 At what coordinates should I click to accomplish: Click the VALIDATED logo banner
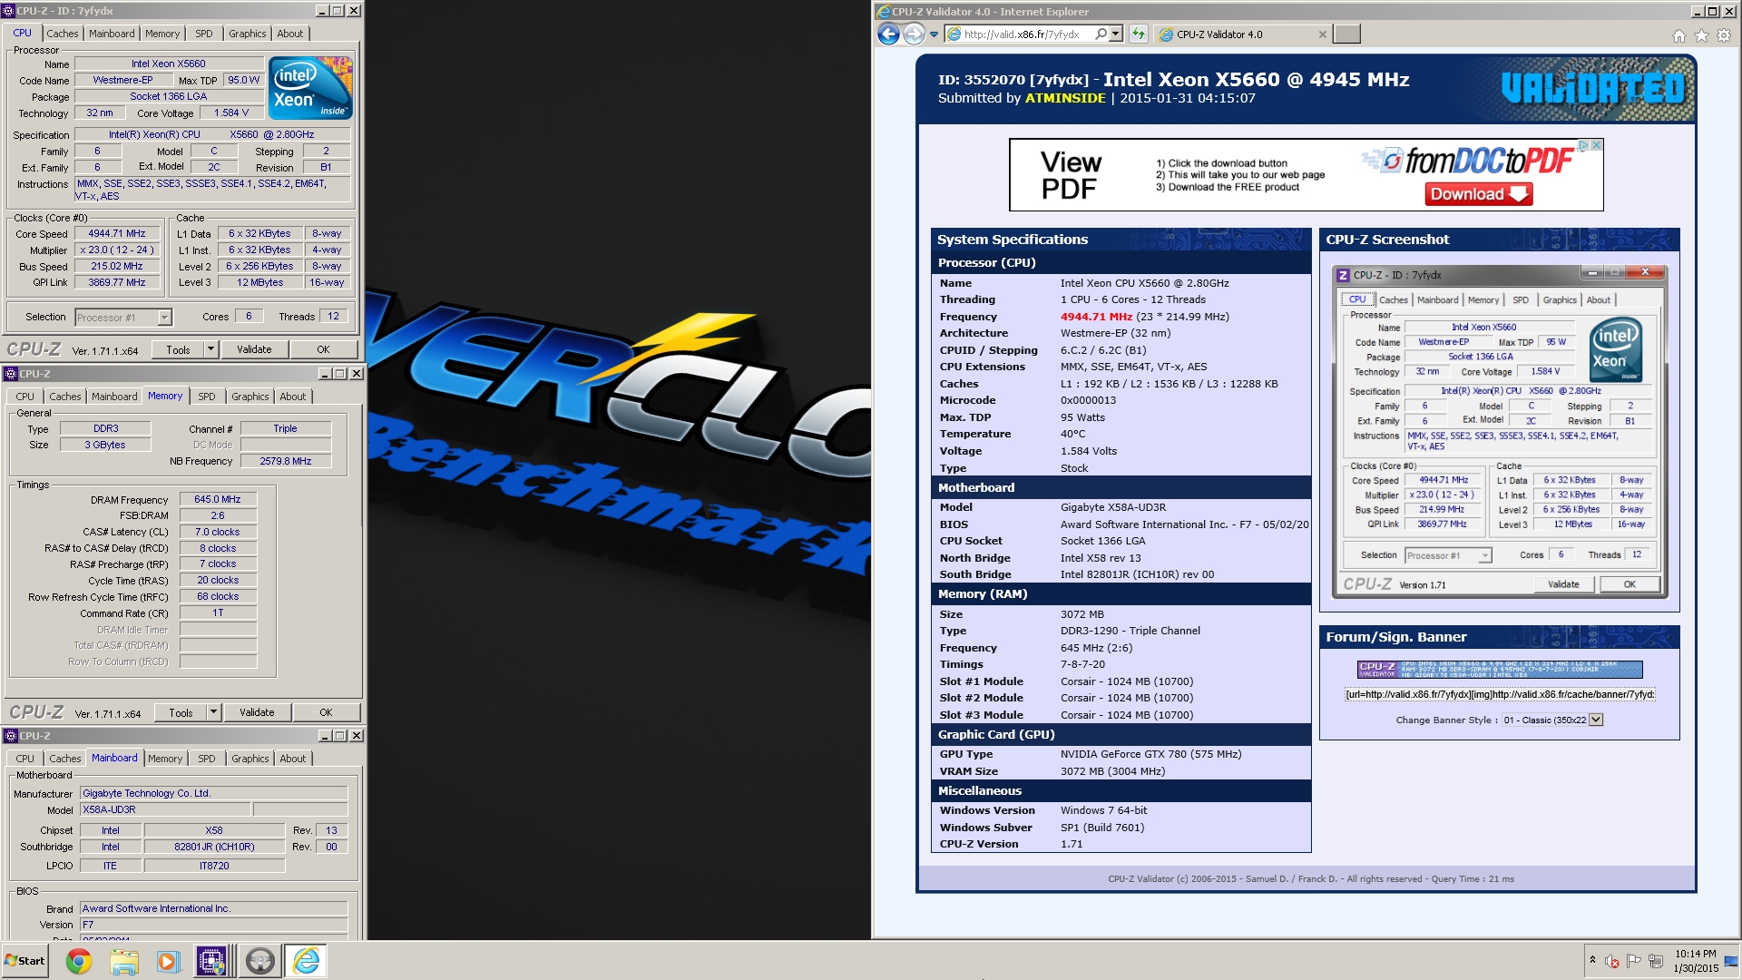point(1593,89)
